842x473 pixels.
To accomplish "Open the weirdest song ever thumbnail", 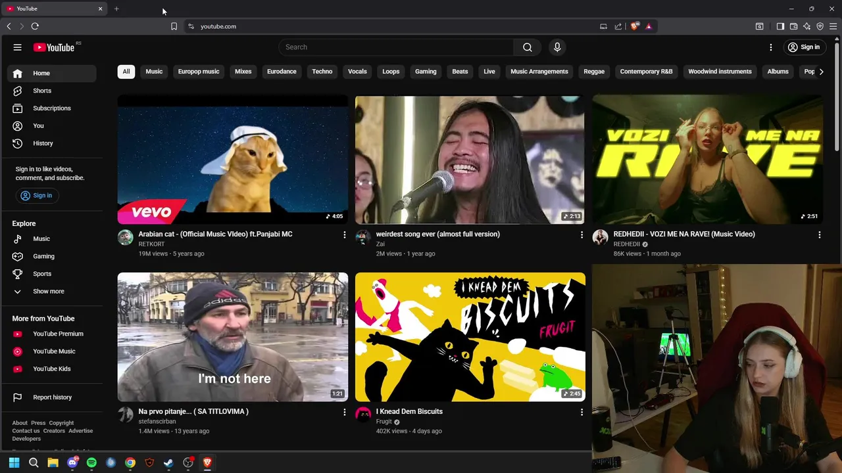I will (x=470, y=160).
